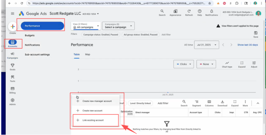Switch to the Table tab
266x135 pixels.
pos(76,54)
